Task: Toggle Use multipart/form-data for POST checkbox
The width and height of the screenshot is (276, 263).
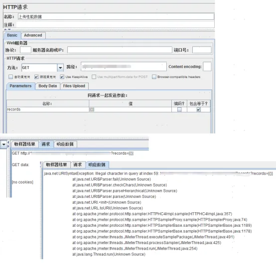Action: (x=94, y=77)
